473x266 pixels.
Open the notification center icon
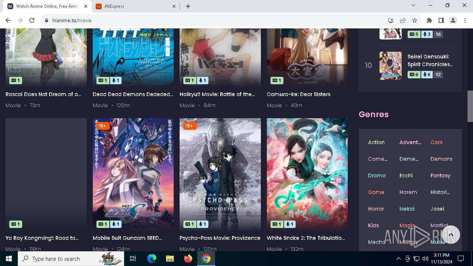pos(461,259)
